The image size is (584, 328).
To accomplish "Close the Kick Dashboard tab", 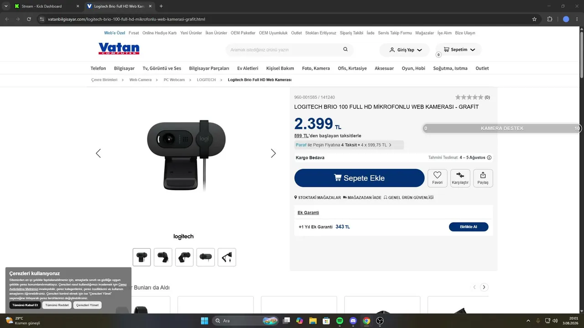I will tap(78, 6).
